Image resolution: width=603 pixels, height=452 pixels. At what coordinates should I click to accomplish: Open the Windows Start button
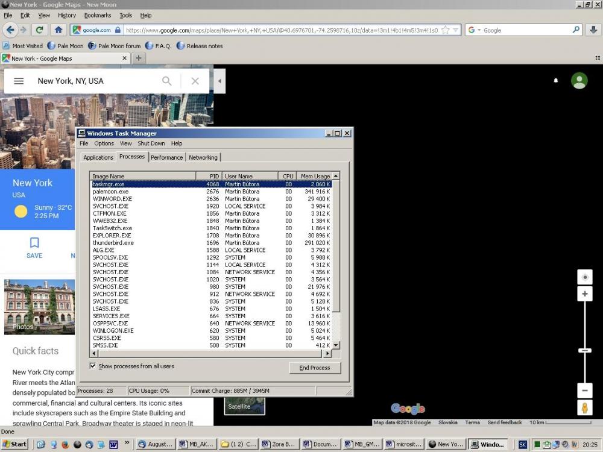click(15, 444)
